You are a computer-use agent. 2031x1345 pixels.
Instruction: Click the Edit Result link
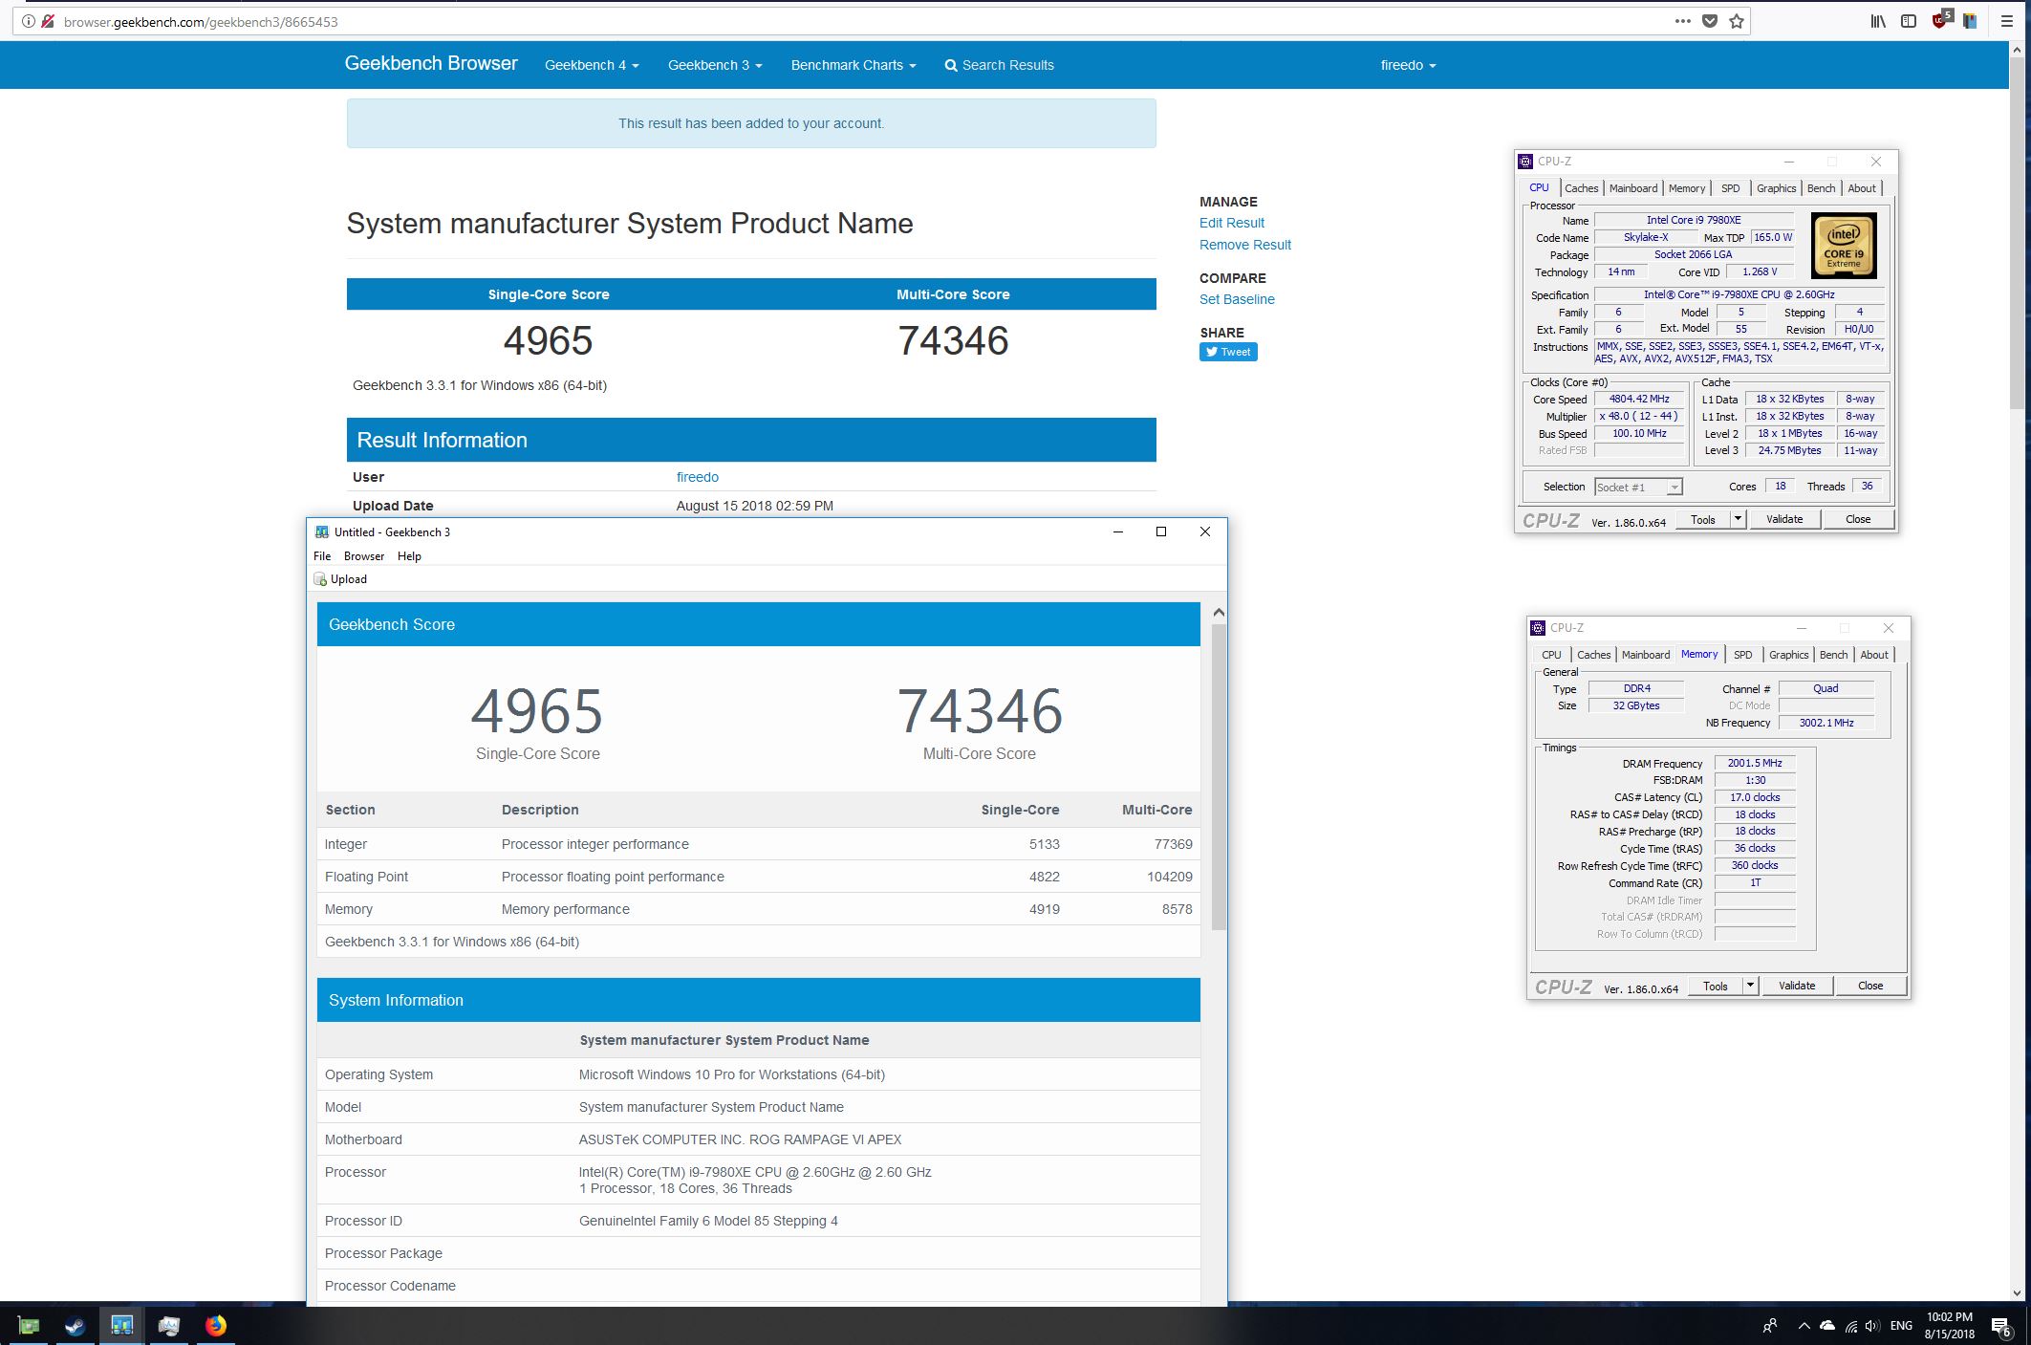(1231, 223)
